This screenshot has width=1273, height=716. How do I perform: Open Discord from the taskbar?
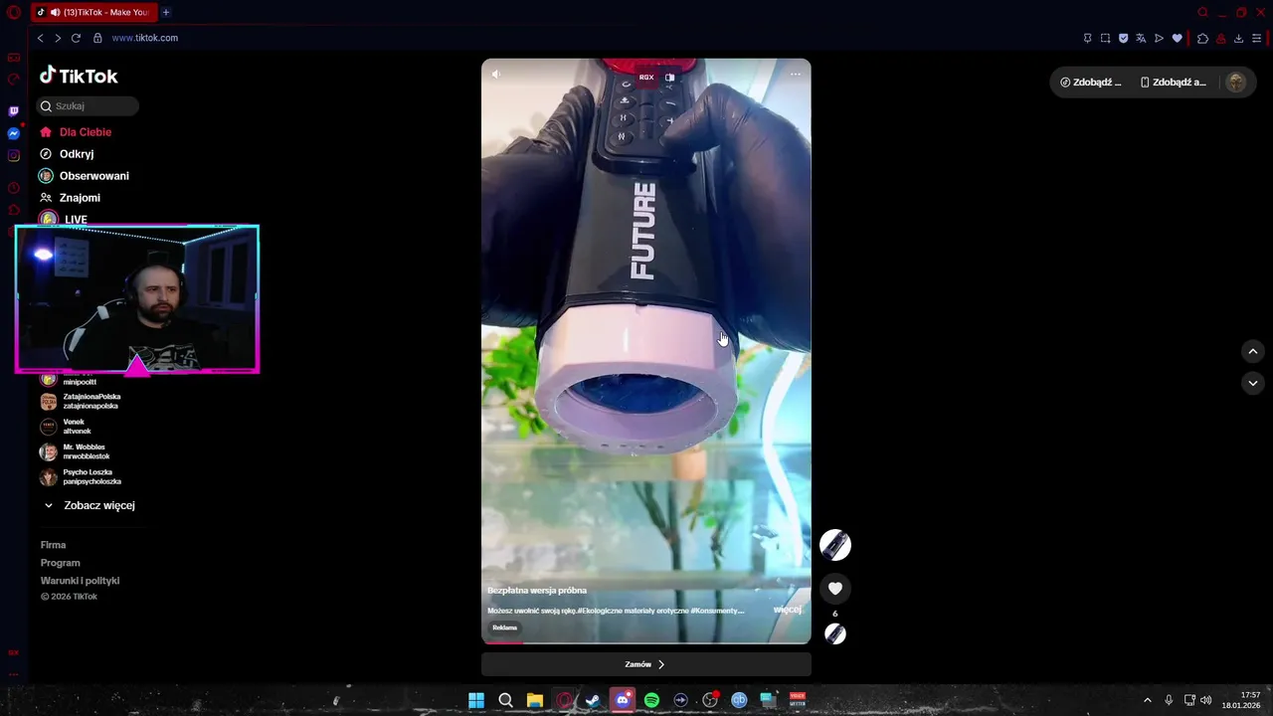point(623,700)
